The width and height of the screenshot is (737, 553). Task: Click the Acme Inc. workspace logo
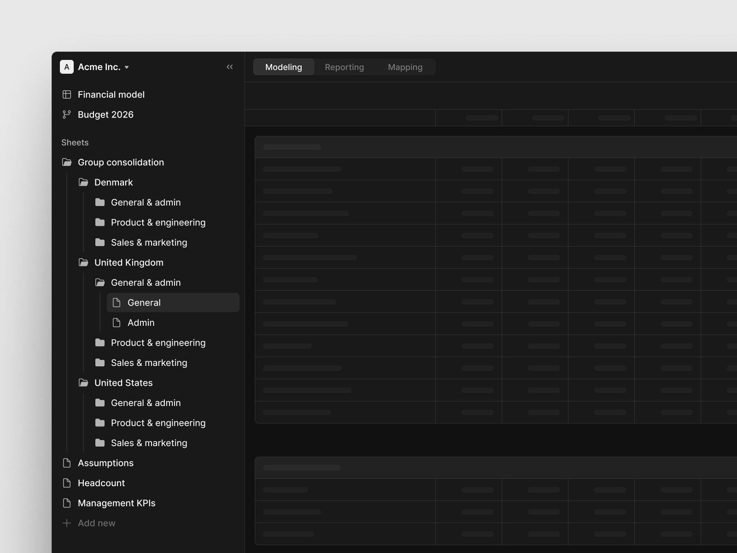coord(67,67)
